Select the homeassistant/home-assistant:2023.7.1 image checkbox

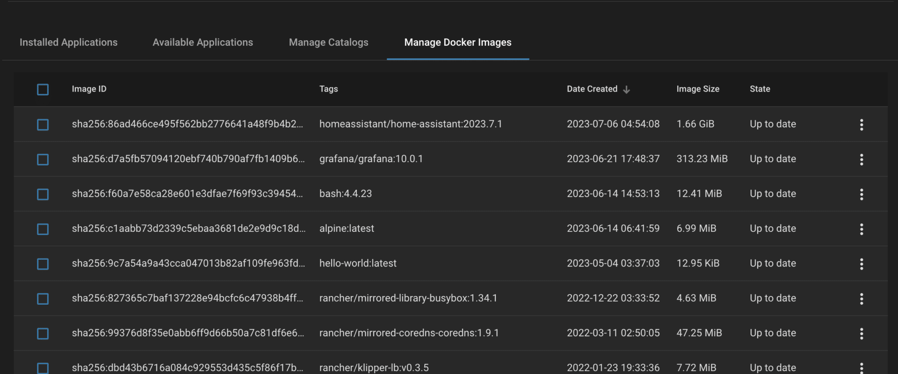[x=43, y=124]
